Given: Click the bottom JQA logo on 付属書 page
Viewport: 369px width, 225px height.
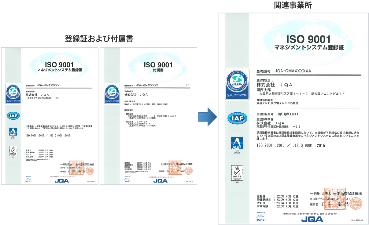Looking at the screenshot, I should [161, 181].
